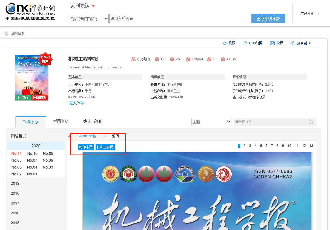Go to next issue with right arrow

[105, 136]
